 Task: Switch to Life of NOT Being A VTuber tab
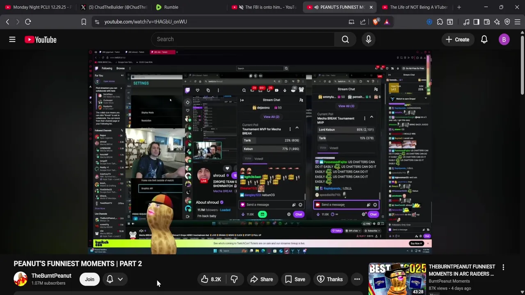pyautogui.click(x=415, y=7)
